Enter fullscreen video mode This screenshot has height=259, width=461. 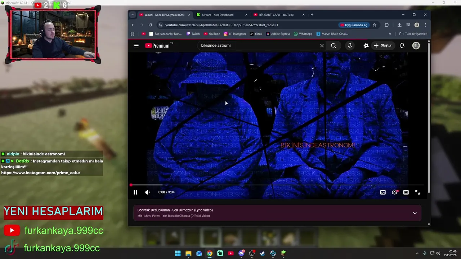(417, 192)
